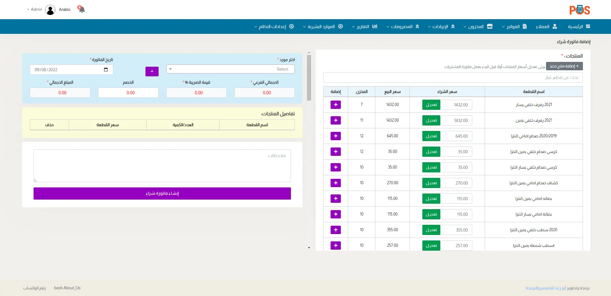
Task: Click purple plus button to add new supplier
Action: click(x=152, y=72)
